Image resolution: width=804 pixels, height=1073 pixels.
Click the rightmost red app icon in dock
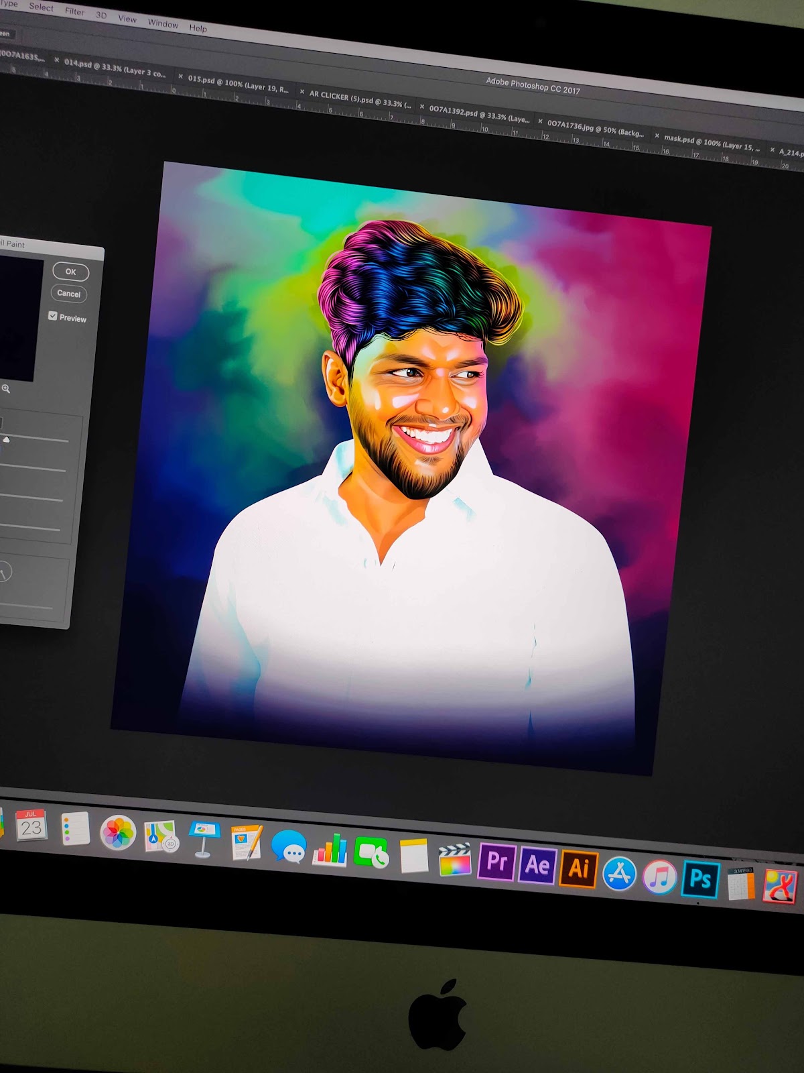tap(781, 886)
